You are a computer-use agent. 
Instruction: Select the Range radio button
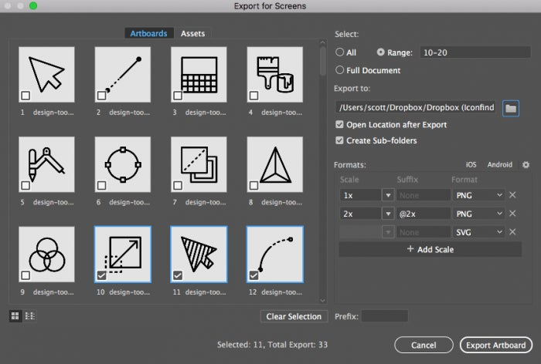pos(380,52)
